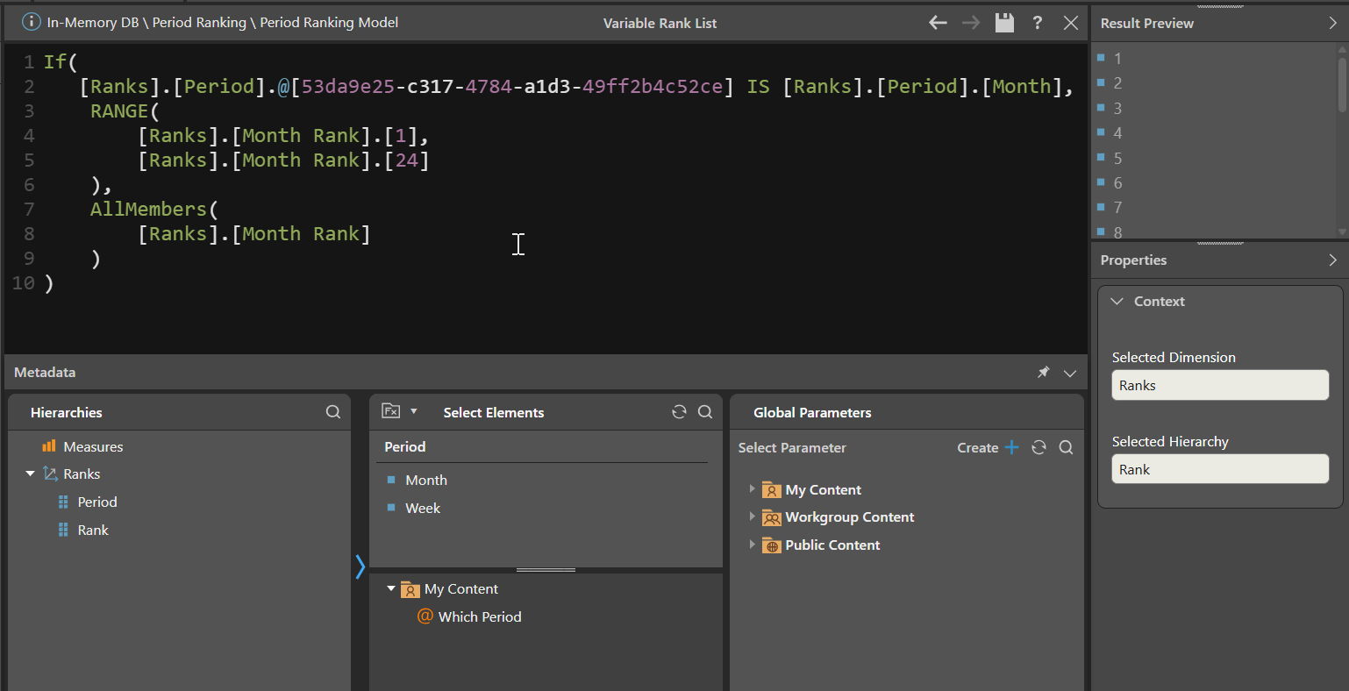Collapse the Context section chevron

tap(1117, 301)
